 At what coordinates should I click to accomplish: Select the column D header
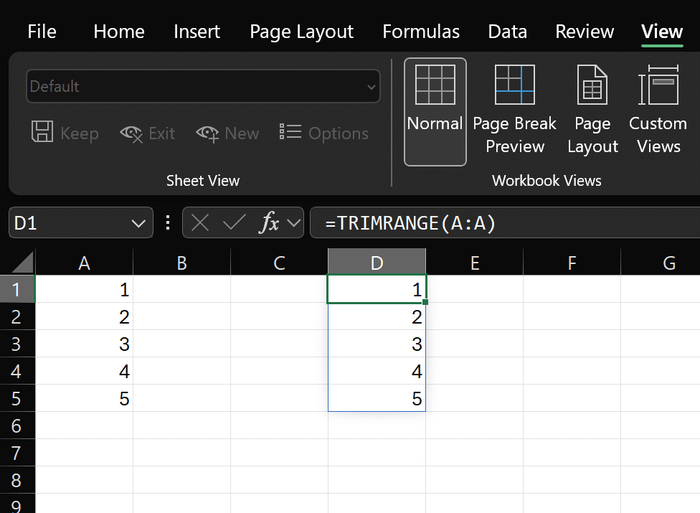377,263
